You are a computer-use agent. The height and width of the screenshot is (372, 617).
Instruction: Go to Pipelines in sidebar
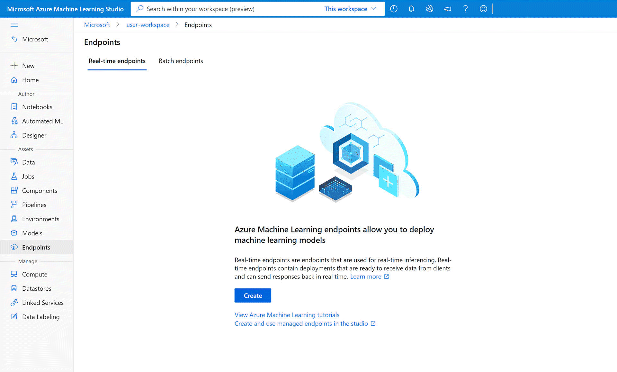point(34,205)
